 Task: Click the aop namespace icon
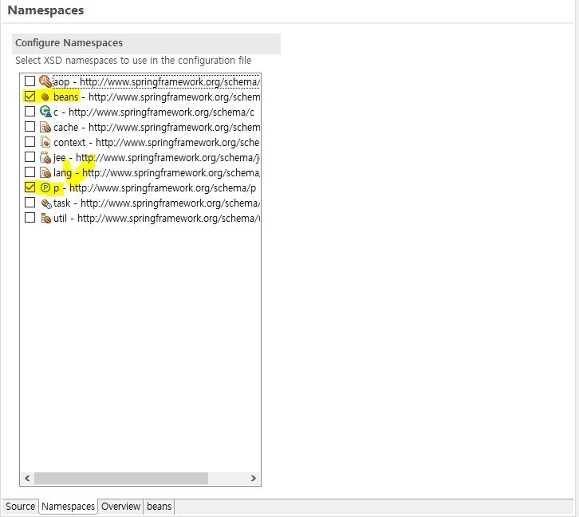coord(45,81)
